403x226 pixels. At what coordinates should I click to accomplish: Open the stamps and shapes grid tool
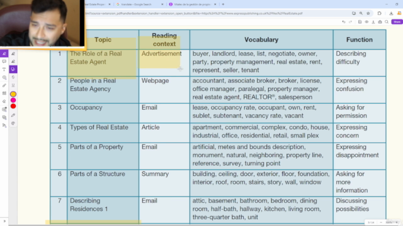click(4, 94)
